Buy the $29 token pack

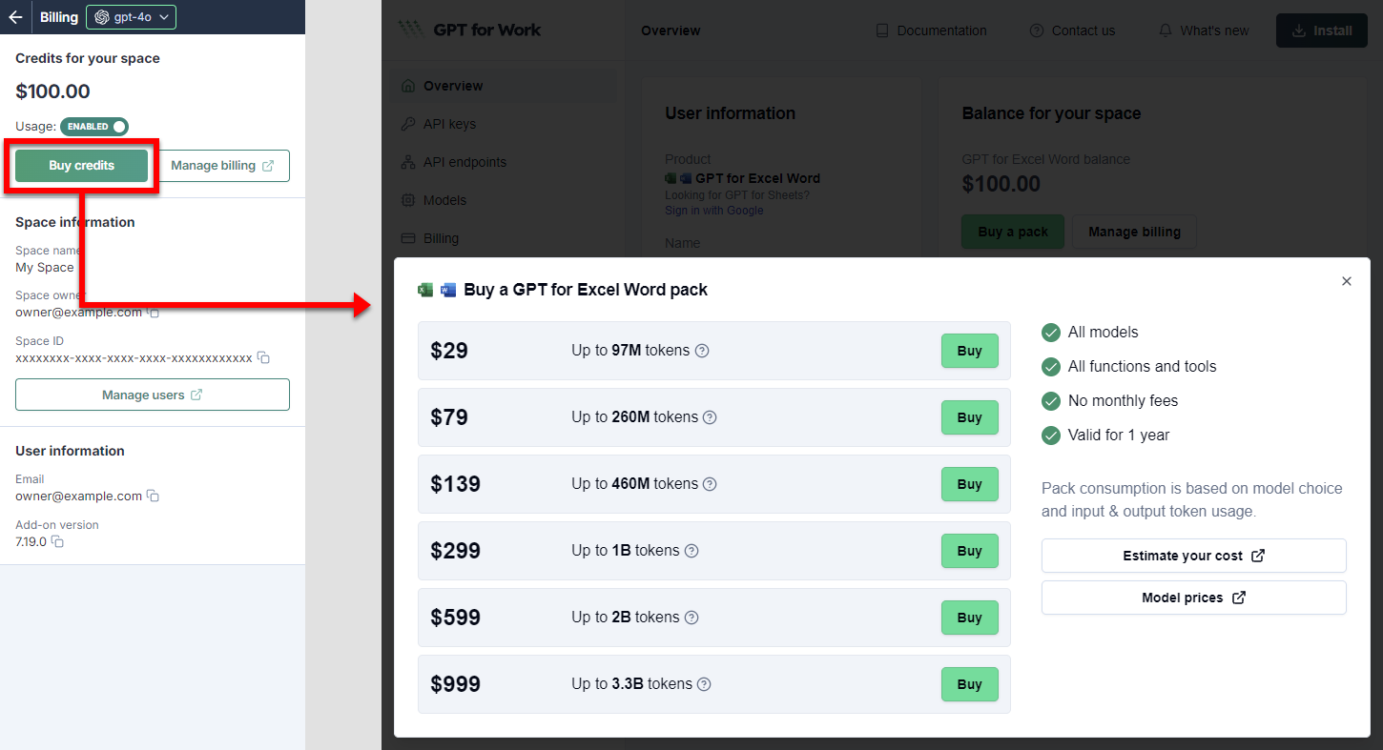[969, 351]
